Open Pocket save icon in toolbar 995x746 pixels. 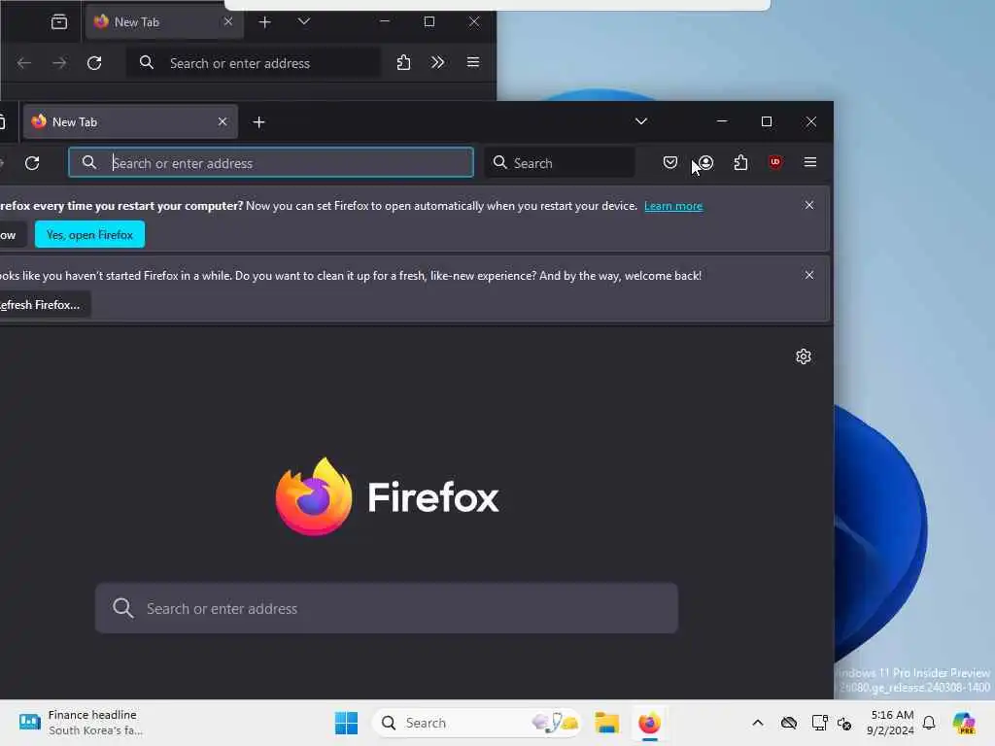click(670, 163)
